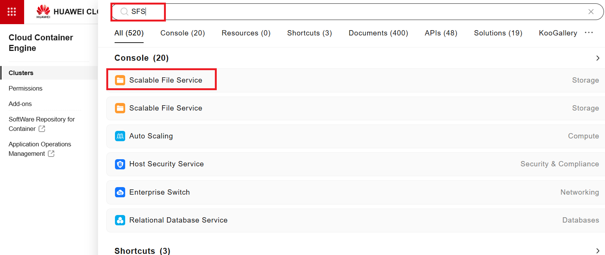Switch to the APIs (48) tab
The height and width of the screenshot is (255, 605).
pos(441,33)
